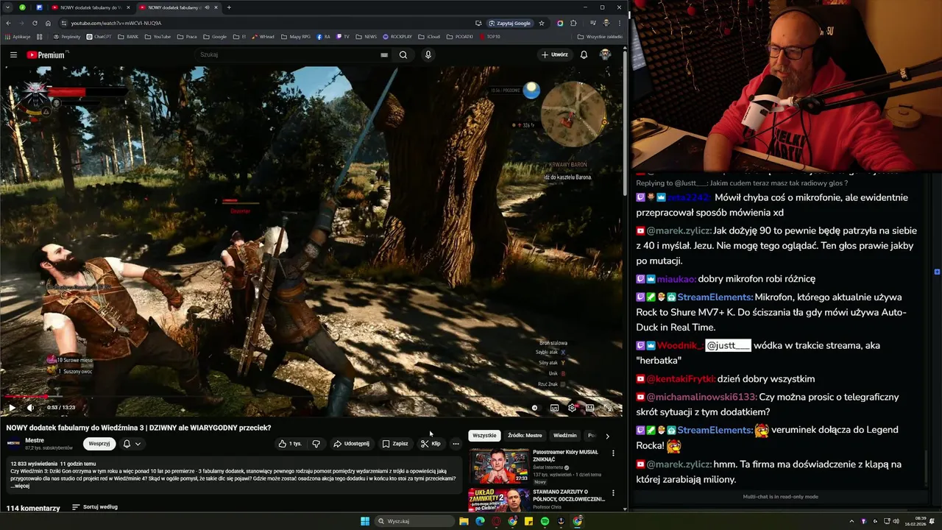Switch to first NOWY dodatek fabularny tab
The height and width of the screenshot is (530, 942).
pos(91,7)
